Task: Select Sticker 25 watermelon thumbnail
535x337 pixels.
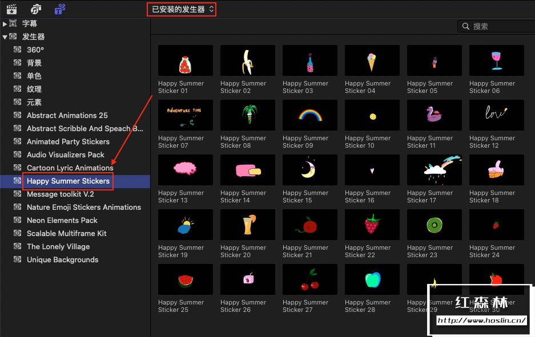Action: 185,279
